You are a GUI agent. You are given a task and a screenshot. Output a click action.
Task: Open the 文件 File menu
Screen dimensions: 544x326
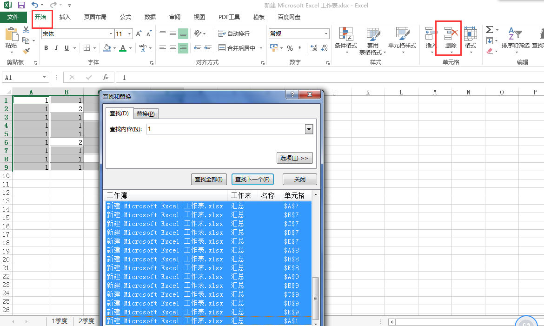13,17
